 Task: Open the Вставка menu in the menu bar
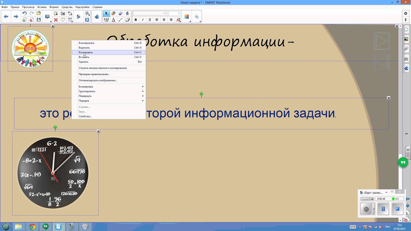pyautogui.click(x=42, y=7)
